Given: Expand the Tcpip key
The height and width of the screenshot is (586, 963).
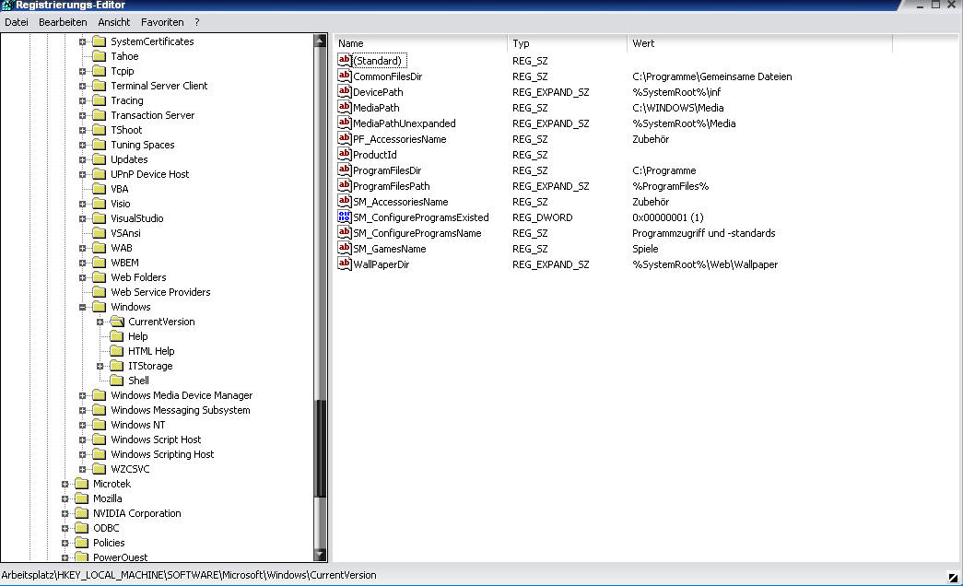Looking at the screenshot, I should [x=82, y=71].
